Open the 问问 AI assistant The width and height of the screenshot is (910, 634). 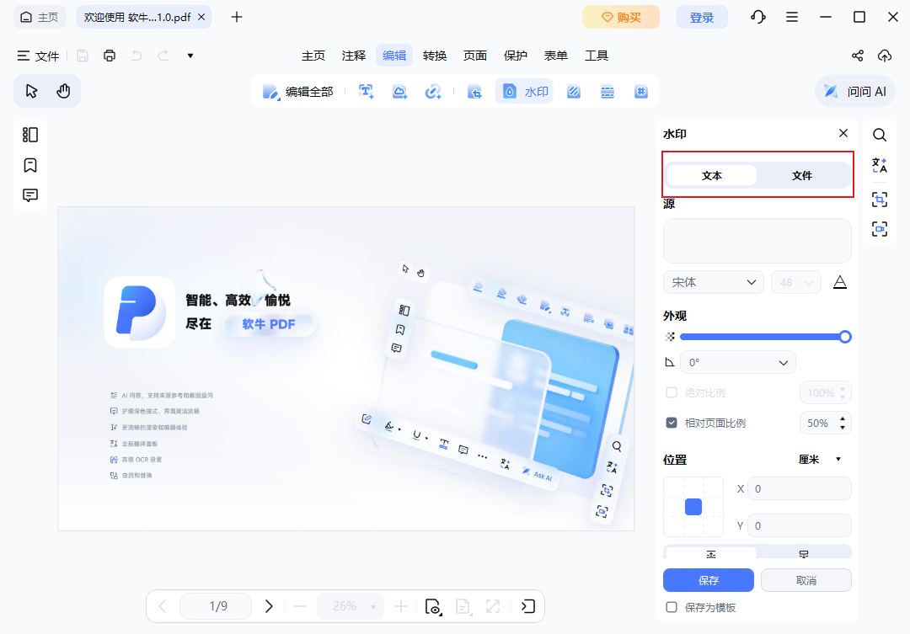coord(855,91)
